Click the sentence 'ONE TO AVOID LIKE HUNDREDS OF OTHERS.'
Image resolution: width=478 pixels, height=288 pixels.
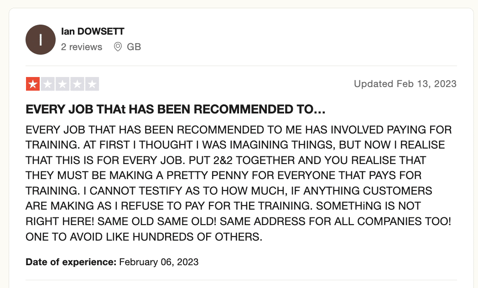coord(144,237)
